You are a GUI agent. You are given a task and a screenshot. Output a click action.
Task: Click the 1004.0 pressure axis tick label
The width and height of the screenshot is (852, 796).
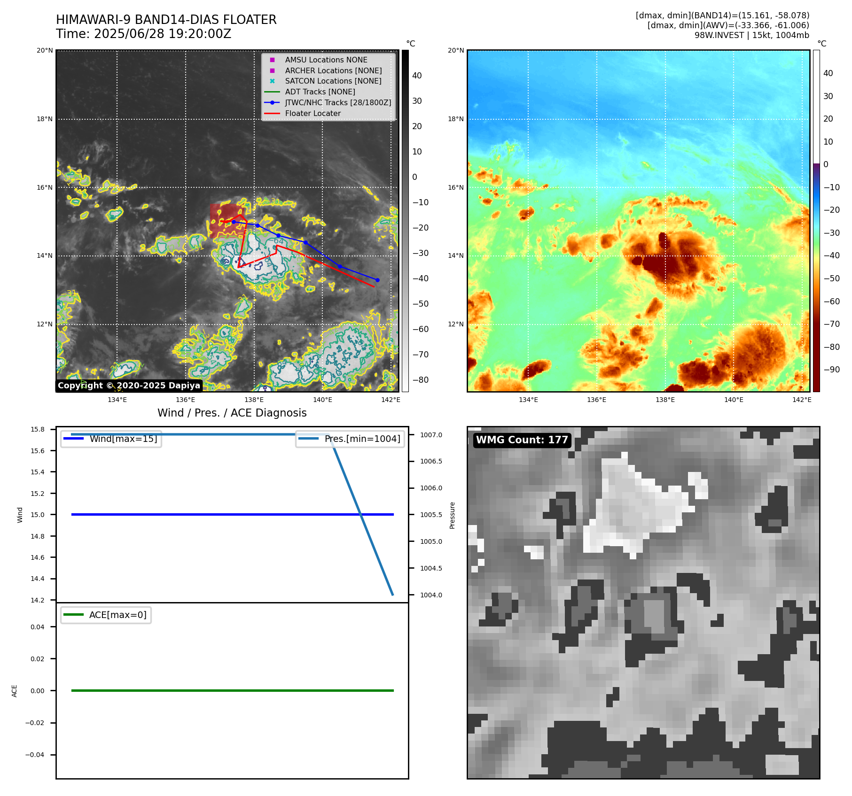click(431, 595)
